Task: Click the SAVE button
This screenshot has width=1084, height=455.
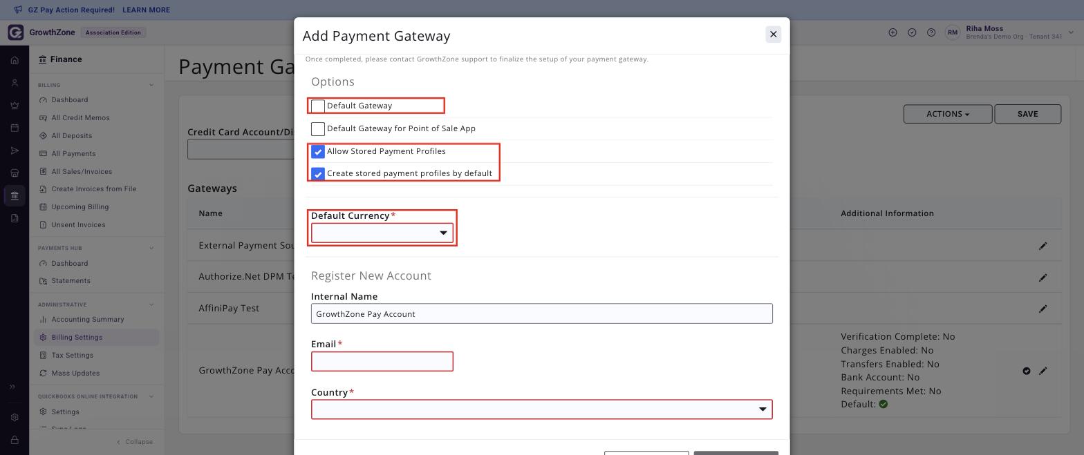Action: pos(1027,114)
